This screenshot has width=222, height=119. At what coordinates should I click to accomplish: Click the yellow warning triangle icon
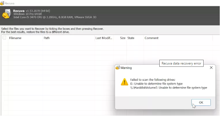point(124,82)
